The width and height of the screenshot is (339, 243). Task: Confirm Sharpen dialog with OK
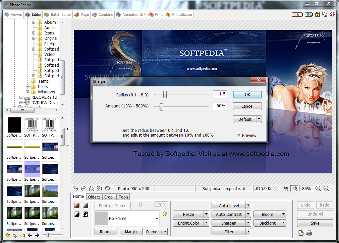coord(247,94)
